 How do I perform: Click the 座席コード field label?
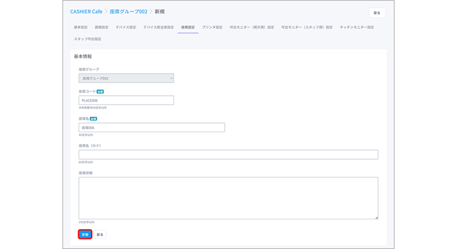(87, 92)
